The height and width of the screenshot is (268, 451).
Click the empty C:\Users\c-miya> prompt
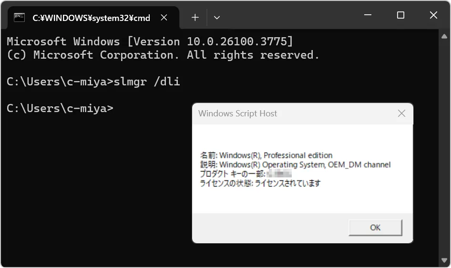point(60,108)
